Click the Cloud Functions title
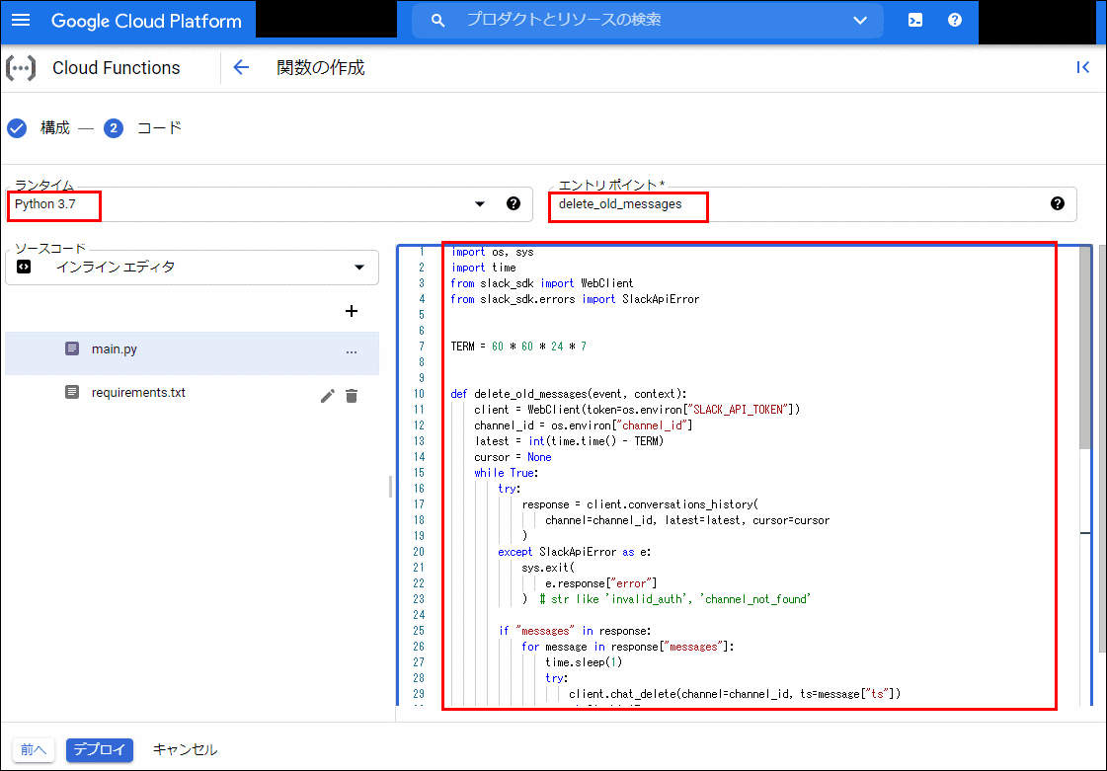 coord(117,68)
